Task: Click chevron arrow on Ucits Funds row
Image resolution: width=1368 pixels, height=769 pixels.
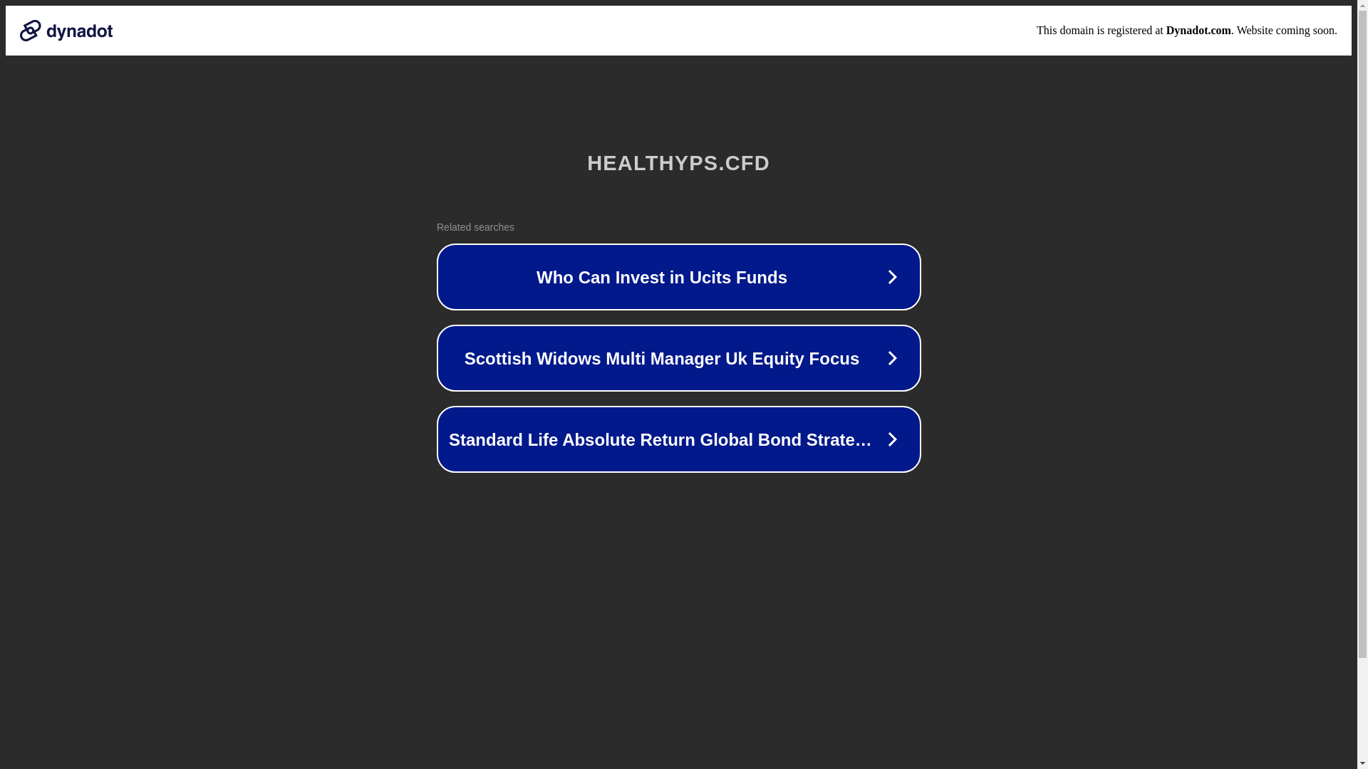Action: tap(892, 277)
